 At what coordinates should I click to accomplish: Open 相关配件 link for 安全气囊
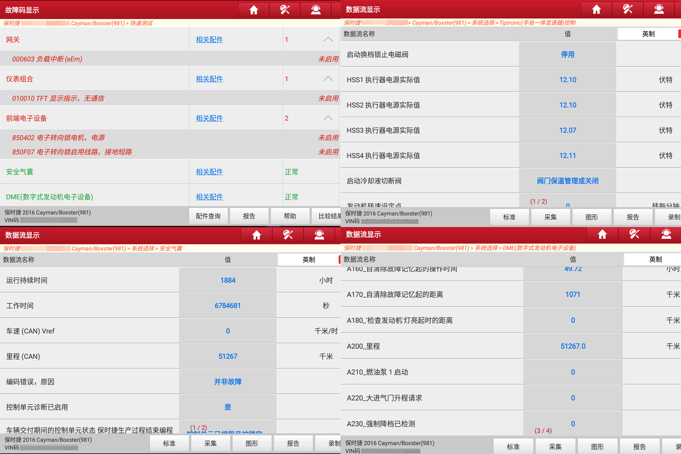point(209,172)
